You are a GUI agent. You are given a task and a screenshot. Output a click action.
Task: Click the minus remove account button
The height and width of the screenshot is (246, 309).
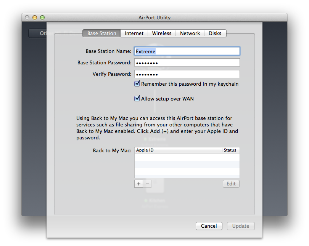tap(147, 184)
